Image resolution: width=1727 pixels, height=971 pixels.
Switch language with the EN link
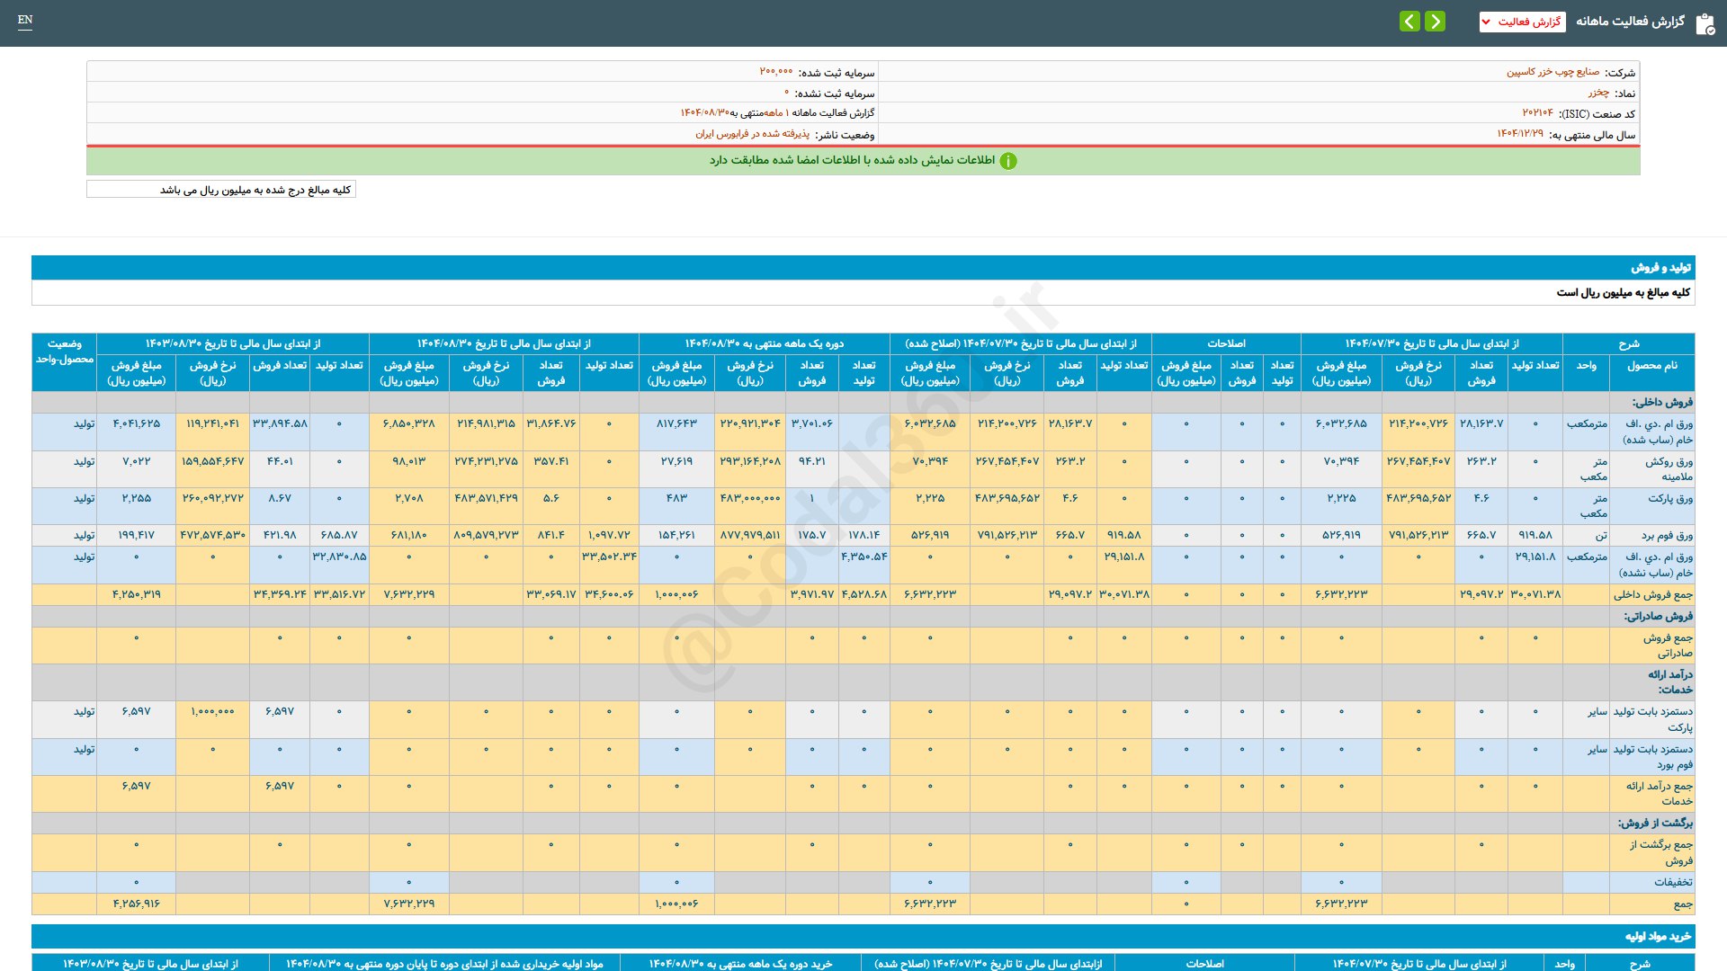25,20
